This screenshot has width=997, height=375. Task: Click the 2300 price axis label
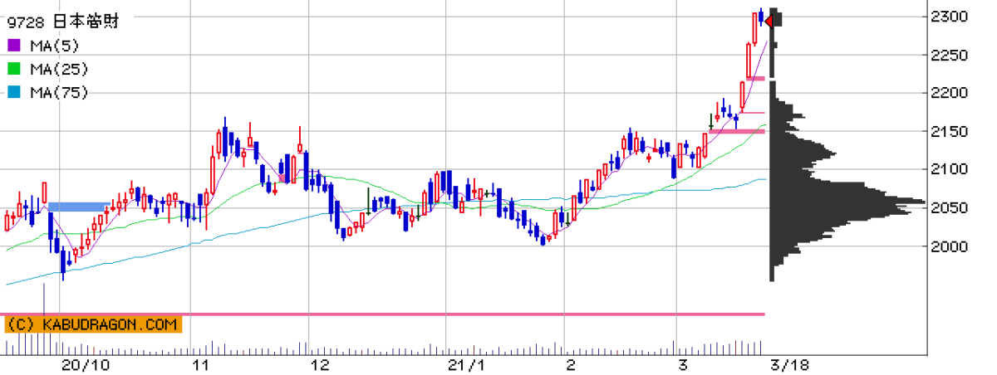pyautogui.click(x=950, y=17)
